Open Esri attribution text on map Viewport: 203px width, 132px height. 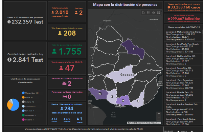[x=144, y=123]
